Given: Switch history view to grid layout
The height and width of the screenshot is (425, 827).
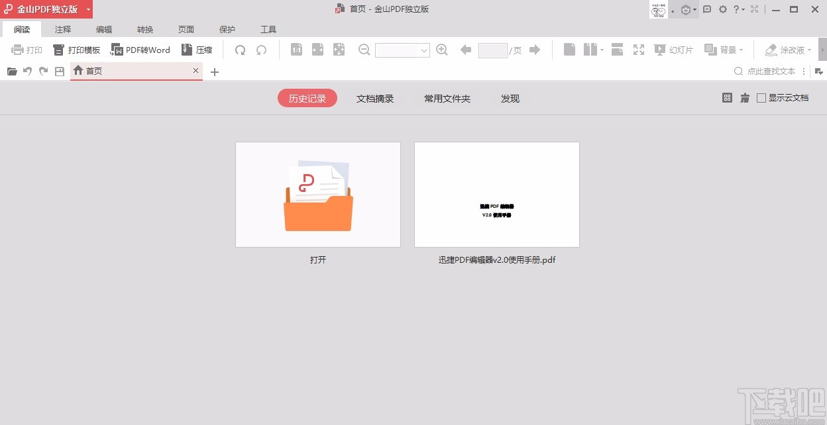Looking at the screenshot, I should [727, 97].
